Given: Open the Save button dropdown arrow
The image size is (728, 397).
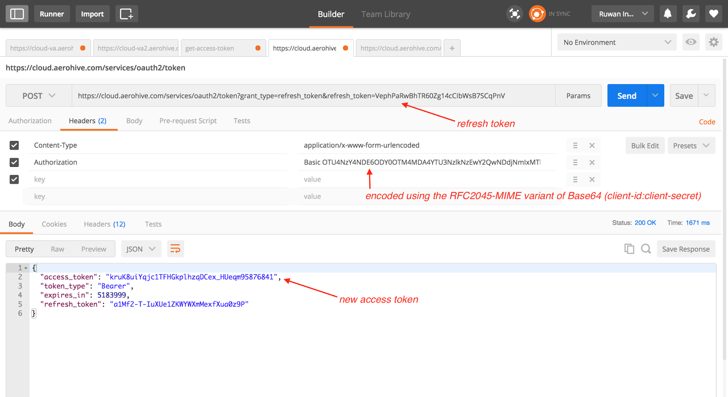Looking at the screenshot, I should [706, 95].
